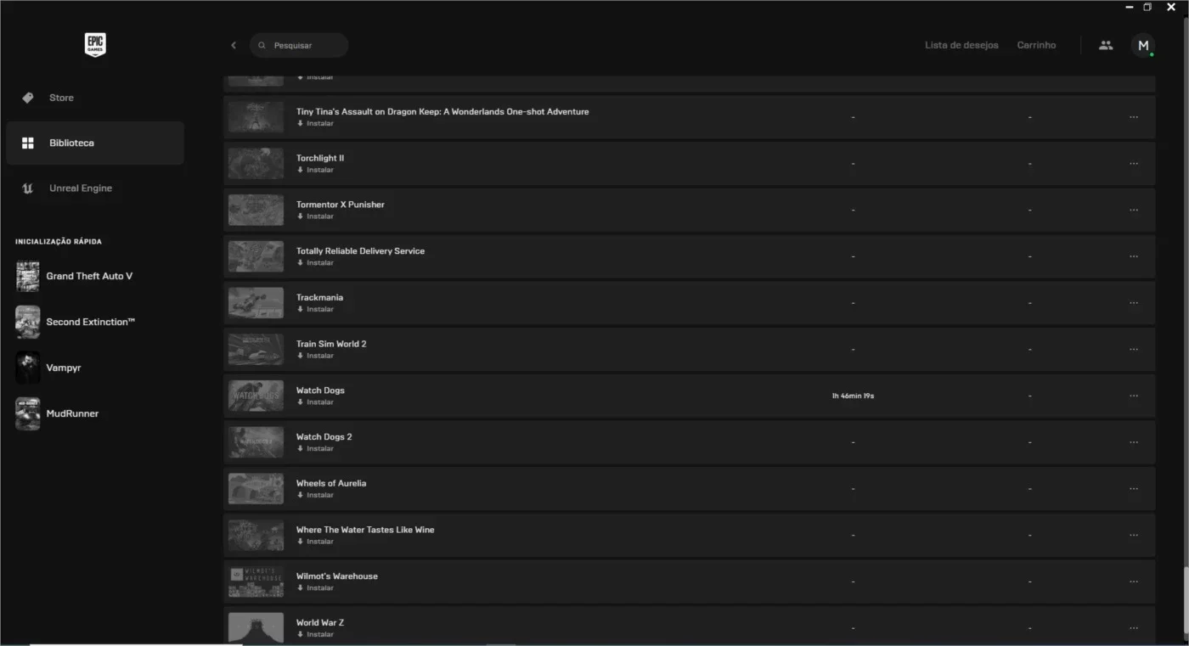Install Tormentor X Punisher
The height and width of the screenshot is (646, 1189).
point(315,216)
